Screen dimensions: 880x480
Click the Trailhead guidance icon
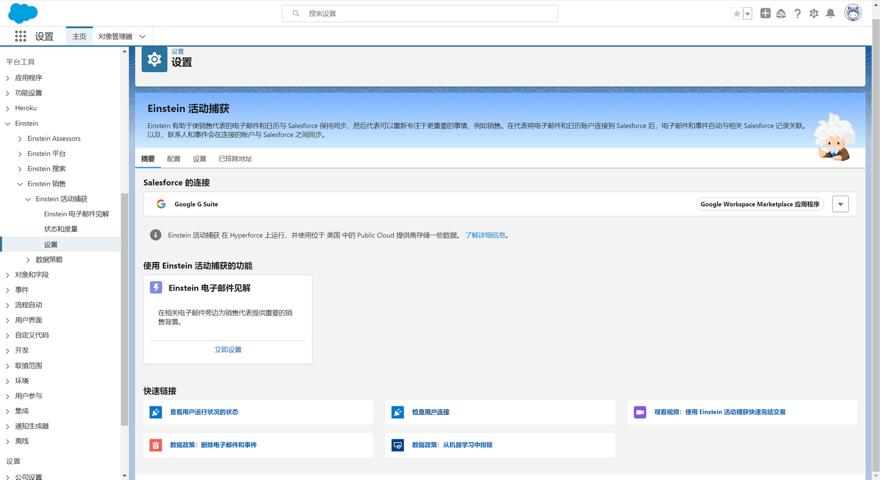[781, 13]
